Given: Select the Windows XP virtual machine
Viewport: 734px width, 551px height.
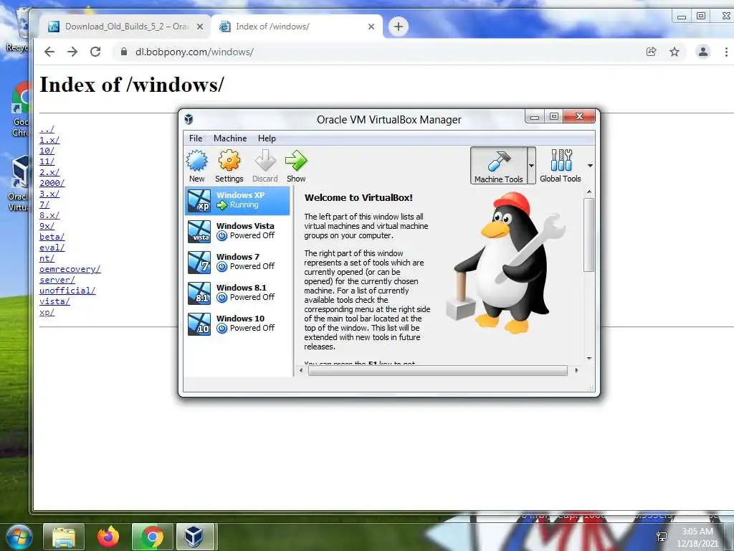Looking at the screenshot, I should [x=238, y=200].
